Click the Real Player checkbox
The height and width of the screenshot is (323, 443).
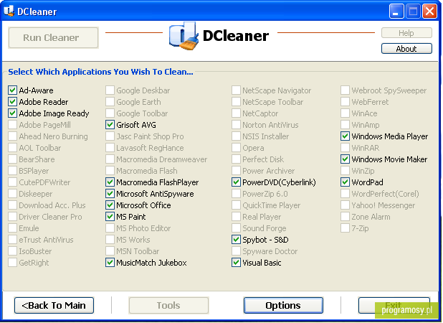point(236,217)
